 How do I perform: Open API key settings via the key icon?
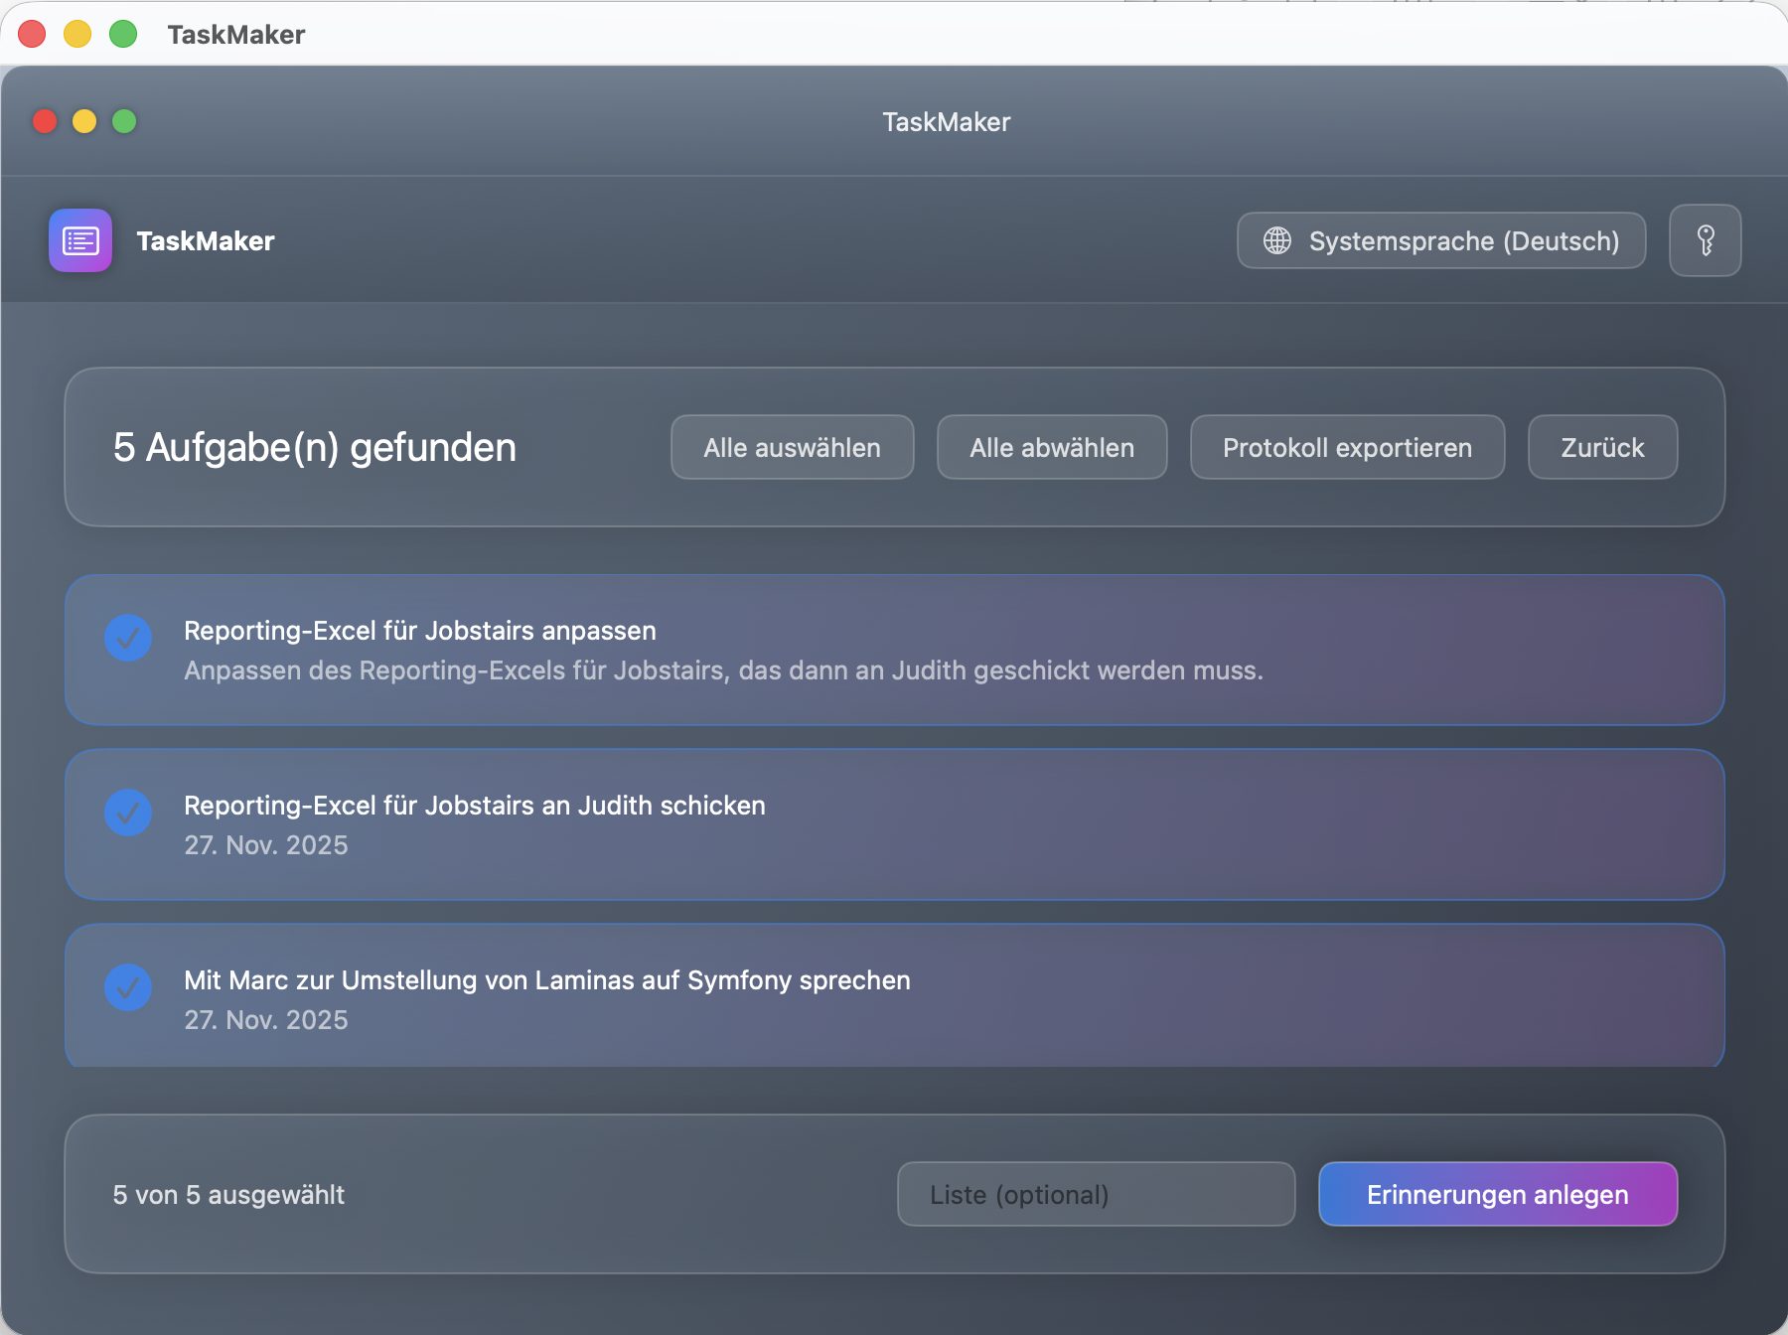pyautogui.click(x=1705, y=239)
